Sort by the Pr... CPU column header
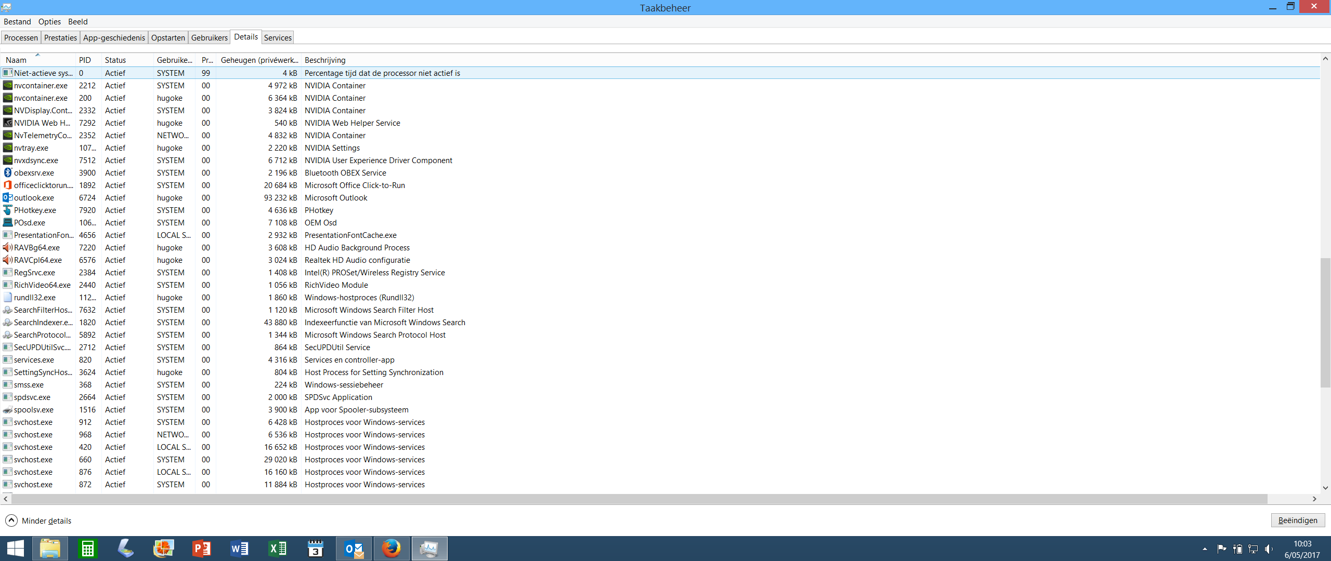This screenshot has width=1331, height=561. pyautogui.click(x=206, y=60)
